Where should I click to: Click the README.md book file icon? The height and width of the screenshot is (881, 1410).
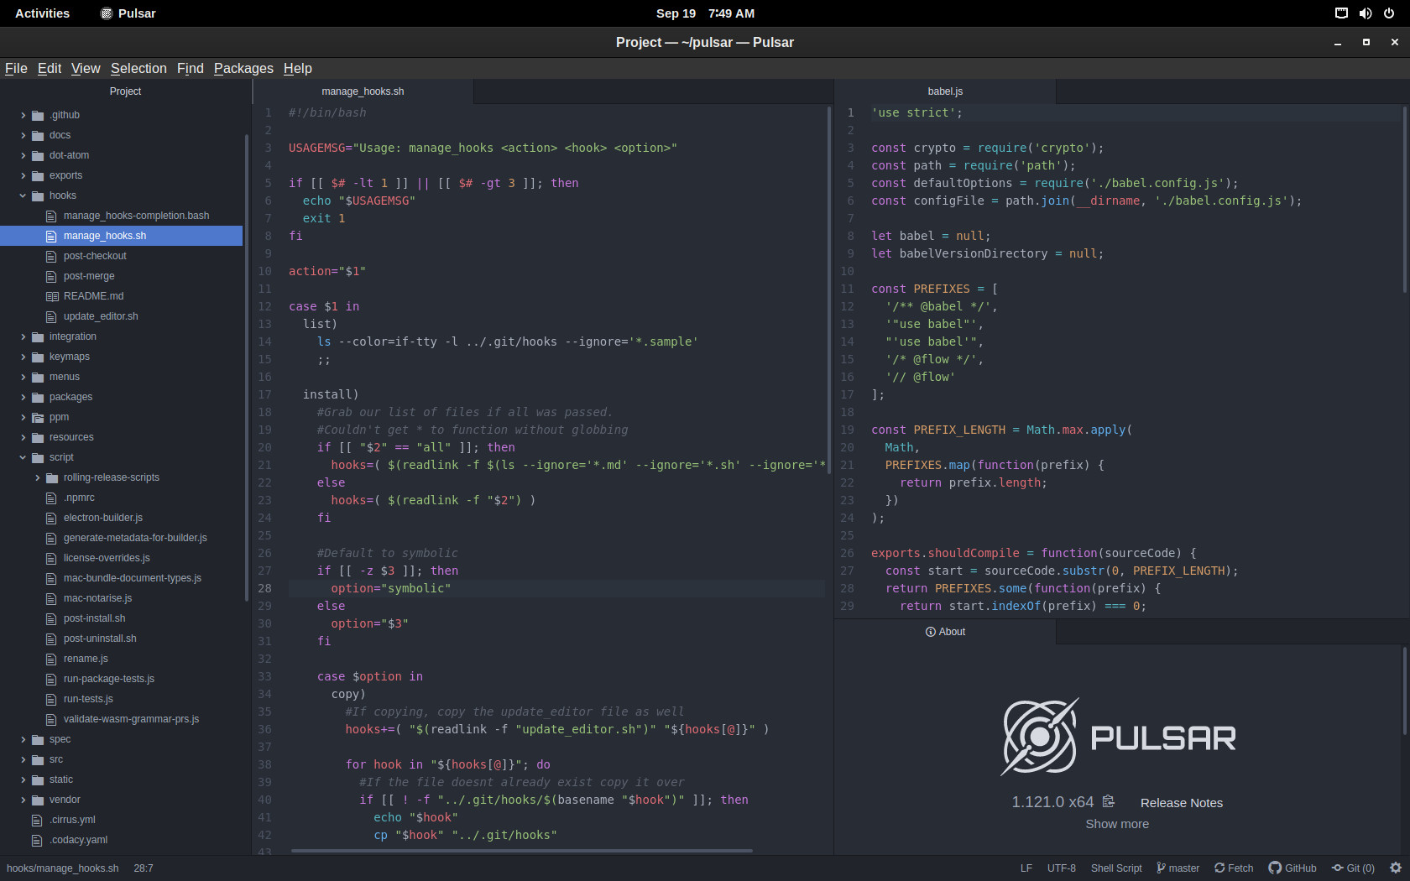tap(51, 296)
